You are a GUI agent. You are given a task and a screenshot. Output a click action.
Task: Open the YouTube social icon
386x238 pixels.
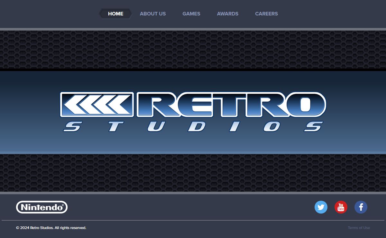pos(341,207)
